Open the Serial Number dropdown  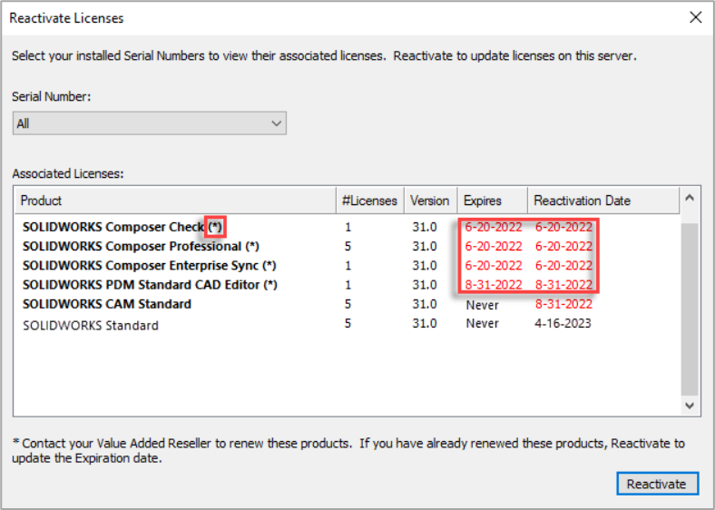pyautogui.click(x=150, y=123)
